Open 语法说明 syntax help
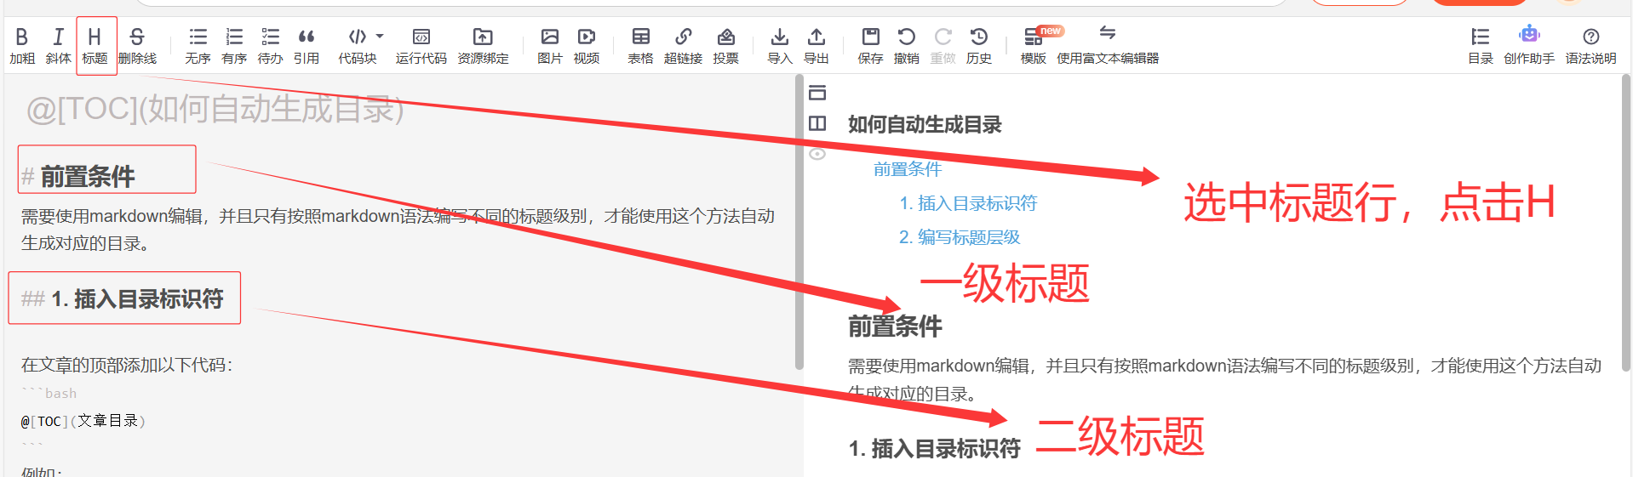 coord(1590,46)
